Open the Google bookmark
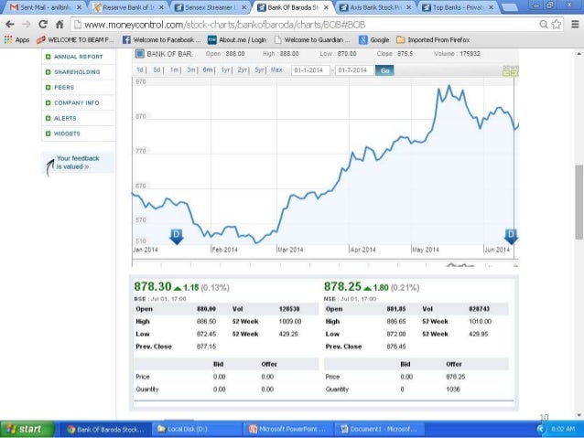Screen dimensions: 584x438 (374, 40)
